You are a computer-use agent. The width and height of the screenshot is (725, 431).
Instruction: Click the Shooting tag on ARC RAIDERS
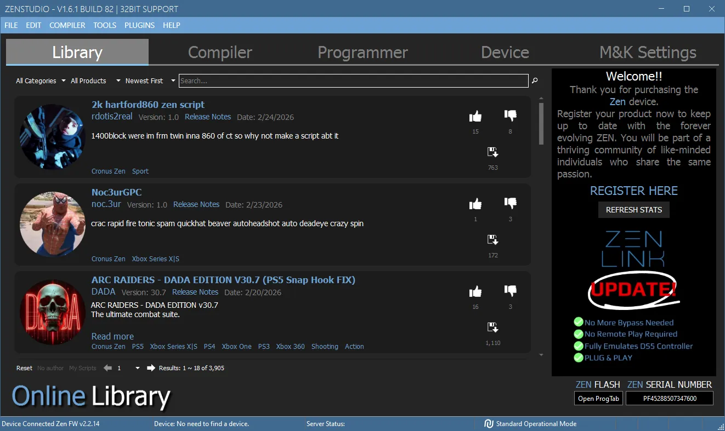click(x=325, y=346)
